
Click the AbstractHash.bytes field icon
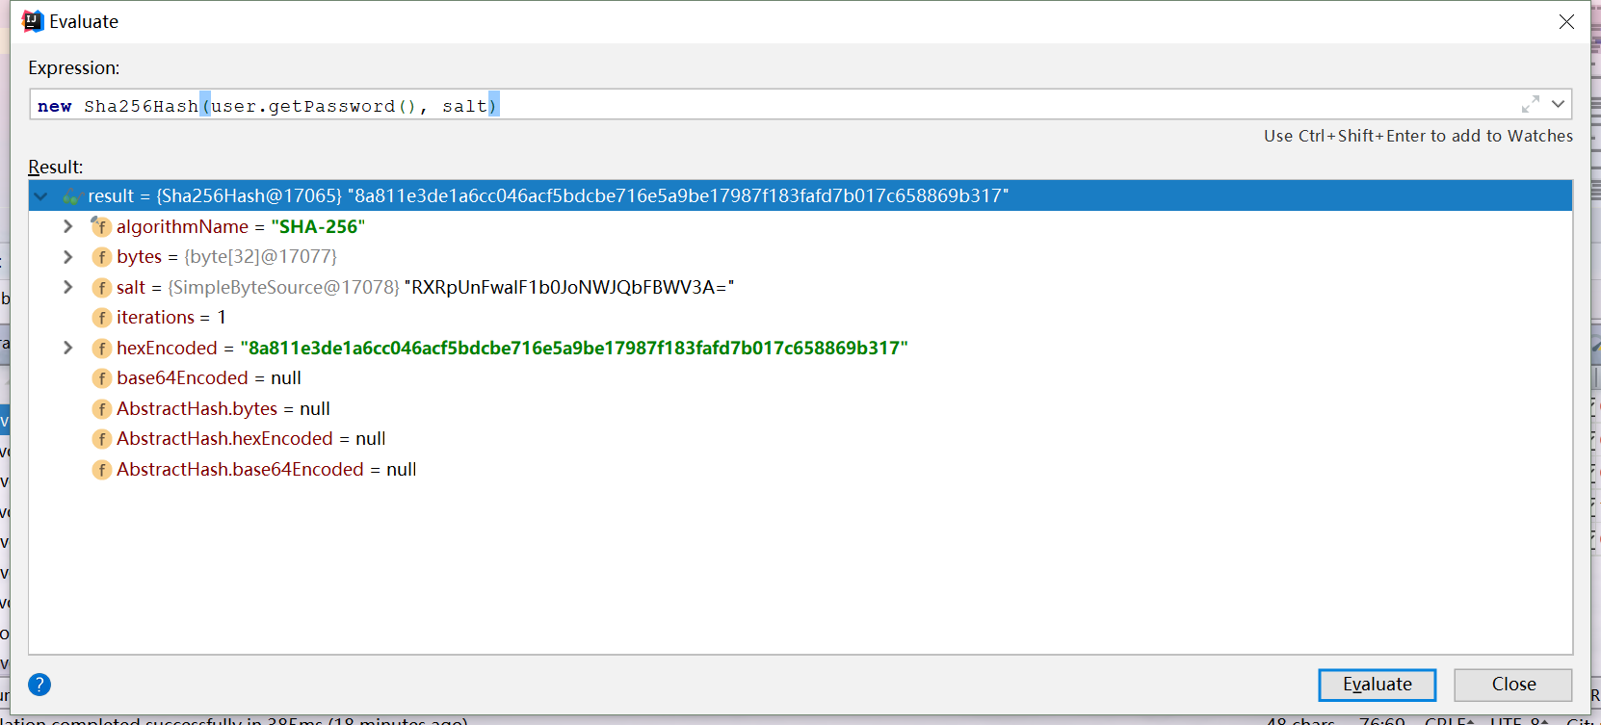point(101,409)
